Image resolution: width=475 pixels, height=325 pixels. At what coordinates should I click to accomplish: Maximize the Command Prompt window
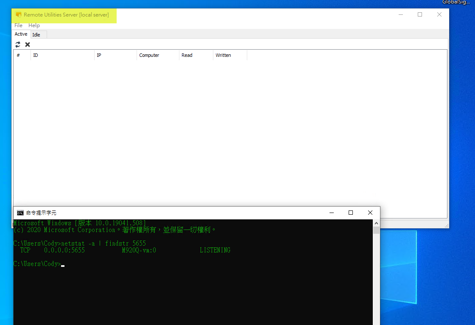350,213
